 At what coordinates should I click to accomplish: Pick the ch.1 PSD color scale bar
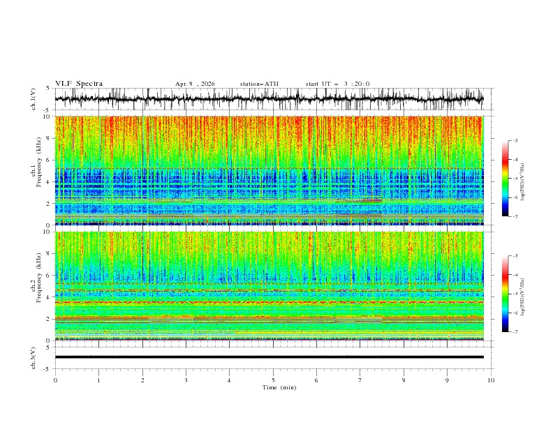point(505,179)
